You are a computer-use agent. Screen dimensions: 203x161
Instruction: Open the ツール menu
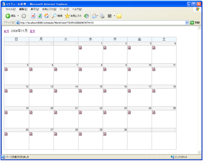(x=64, y=9)
